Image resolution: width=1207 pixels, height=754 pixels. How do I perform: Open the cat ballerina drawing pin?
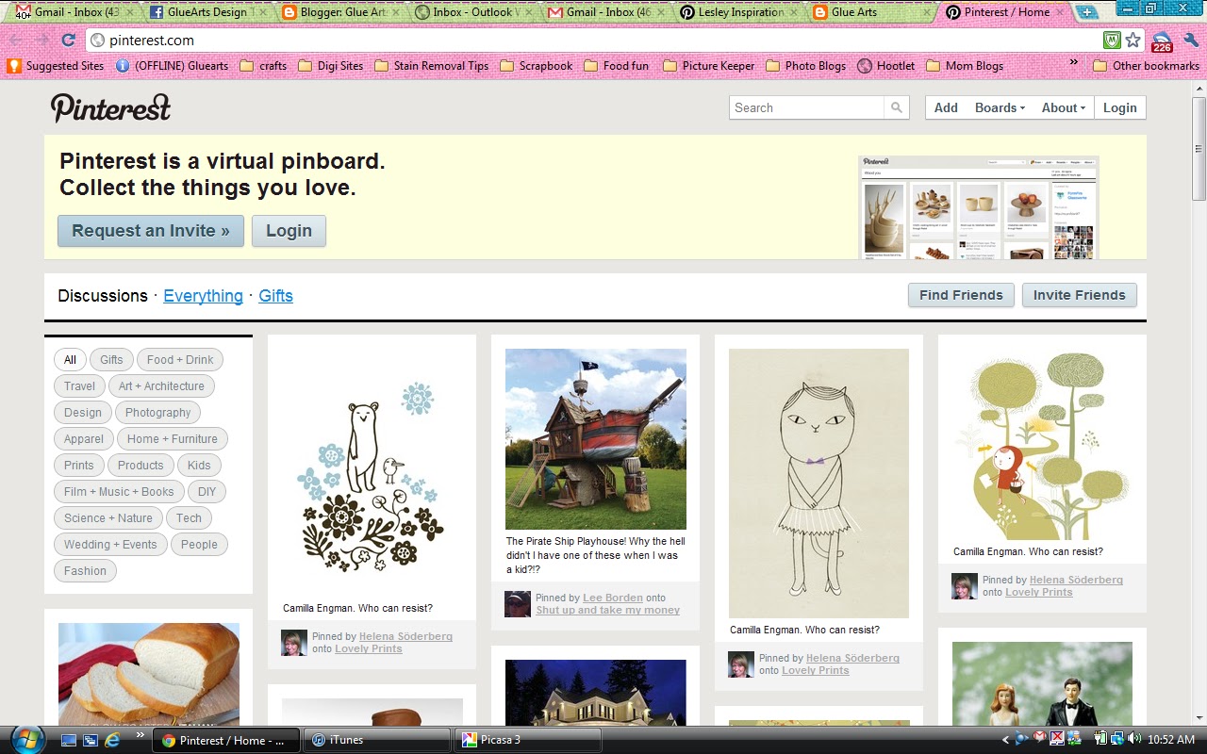818,484
